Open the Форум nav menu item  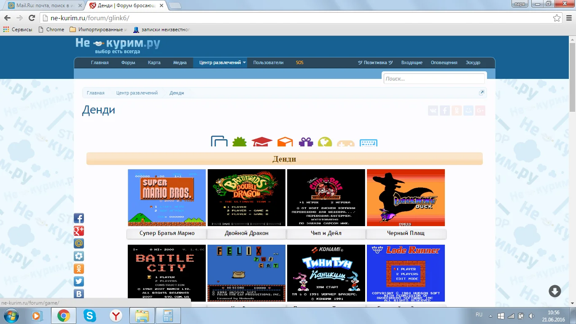(128, 62)
